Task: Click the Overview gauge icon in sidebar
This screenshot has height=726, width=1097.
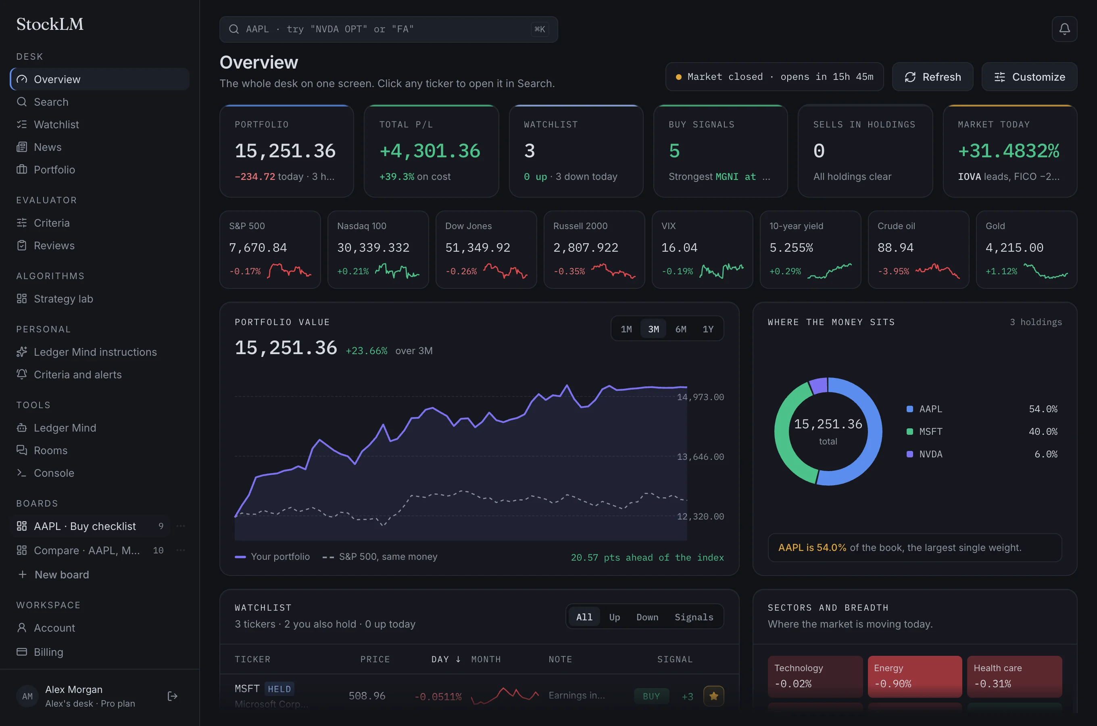Action: pyautogui.click(x=22, y=79)
